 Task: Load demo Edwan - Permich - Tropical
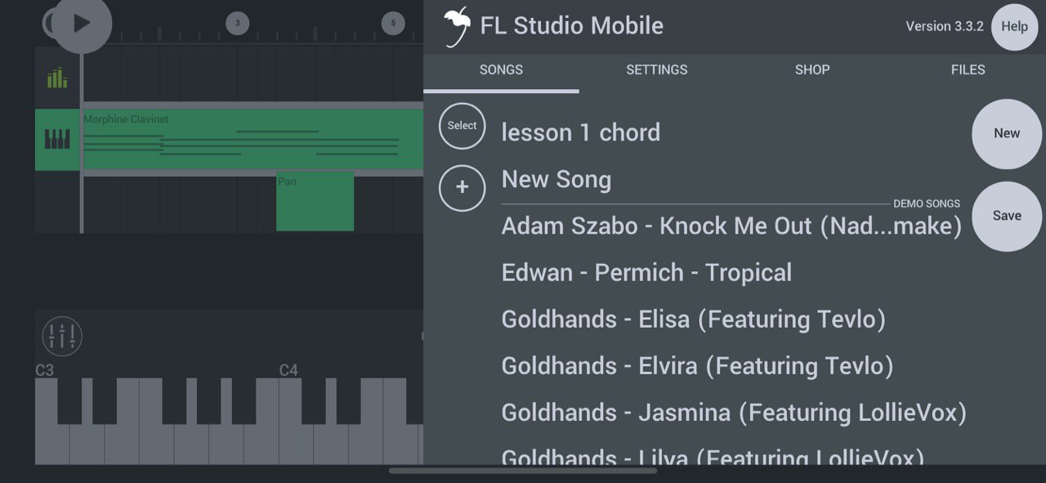click(646, 273)
